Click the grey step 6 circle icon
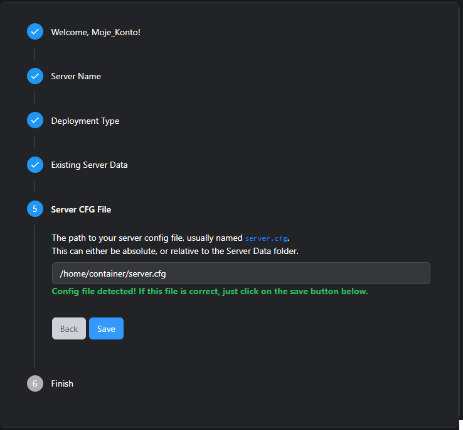 click(x=35, y=383)
